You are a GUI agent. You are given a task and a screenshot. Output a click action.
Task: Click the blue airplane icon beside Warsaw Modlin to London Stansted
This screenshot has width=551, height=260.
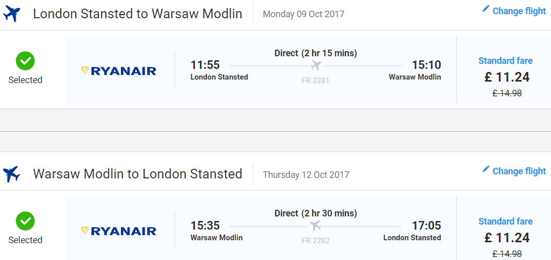pos(12,174)
